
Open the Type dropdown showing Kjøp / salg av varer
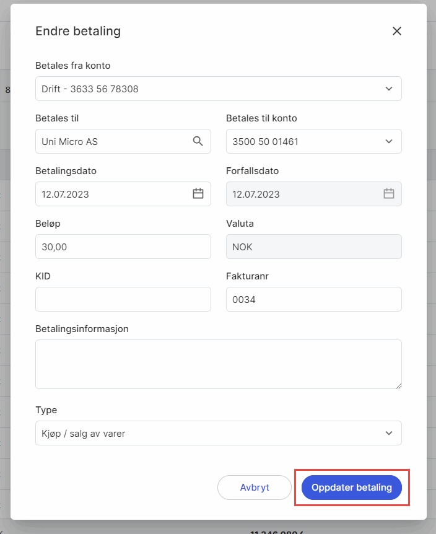218,433
